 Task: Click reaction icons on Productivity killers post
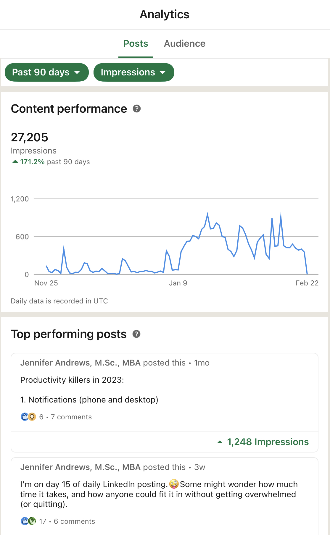(x=28, y=417)
